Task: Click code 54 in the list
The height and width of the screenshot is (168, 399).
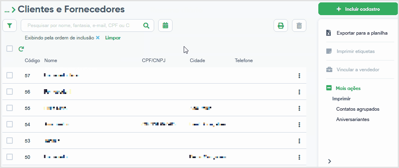Action: (28, 125)
